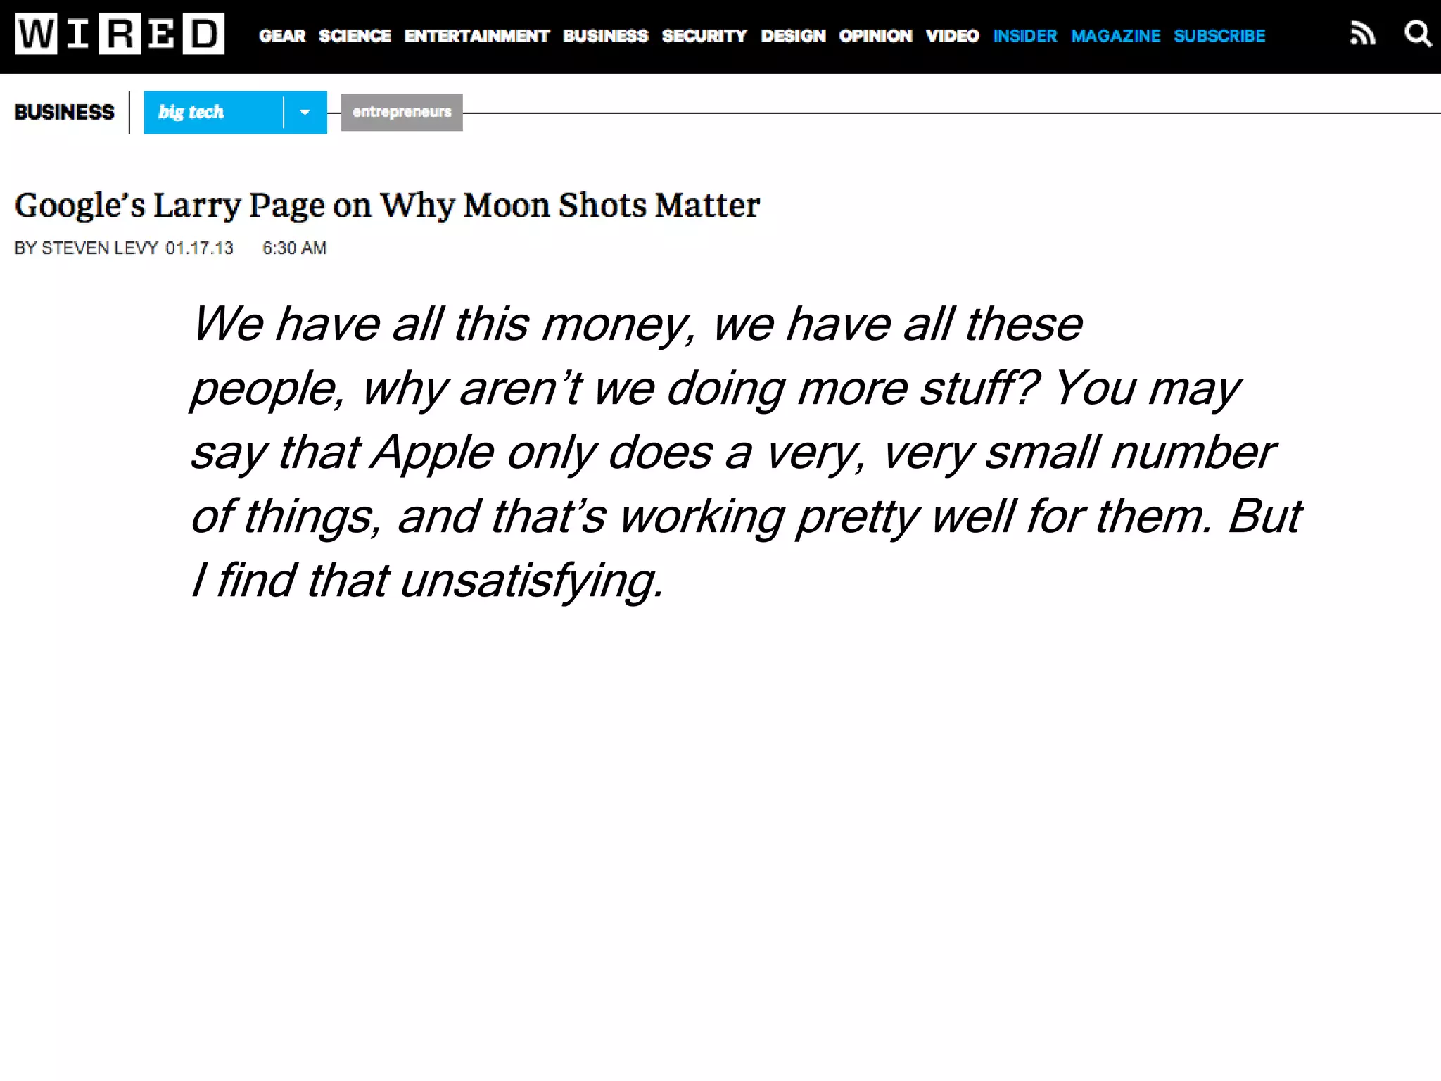1441x1081 pixels.
Task: Open the ENTERTAINMENT section
Action: pos(476,36)
